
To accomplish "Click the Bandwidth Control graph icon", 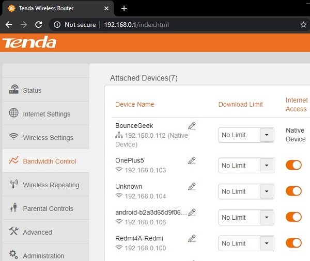I will [13, 160].
